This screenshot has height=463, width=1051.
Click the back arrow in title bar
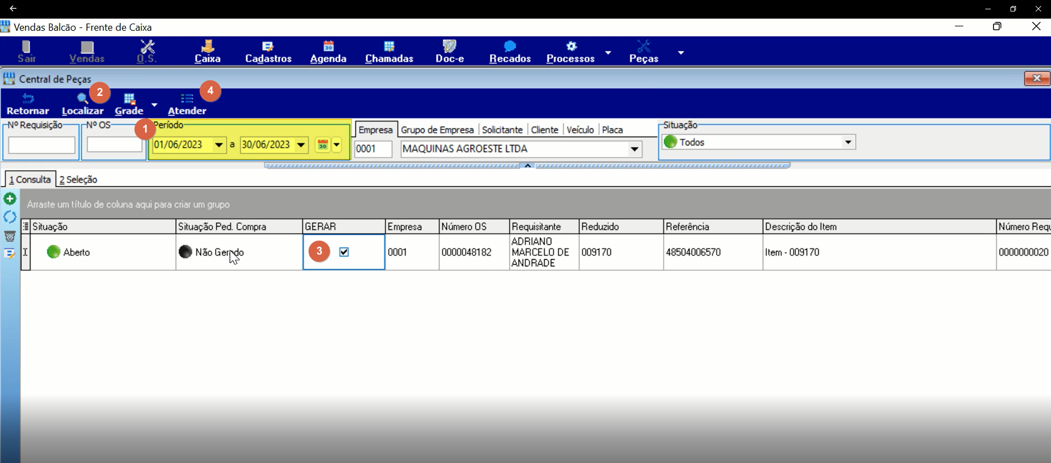click(13, 9)
